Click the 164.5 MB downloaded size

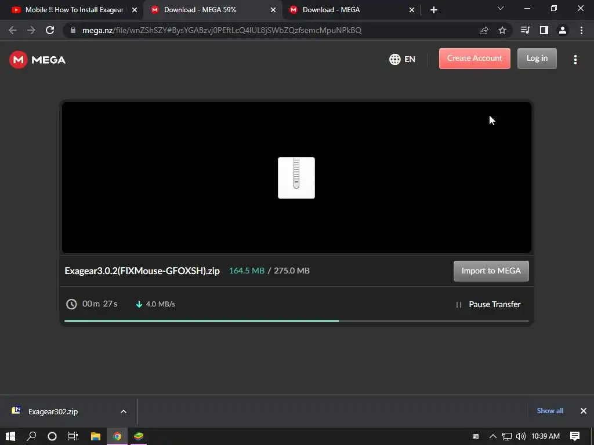coord(247,271)
